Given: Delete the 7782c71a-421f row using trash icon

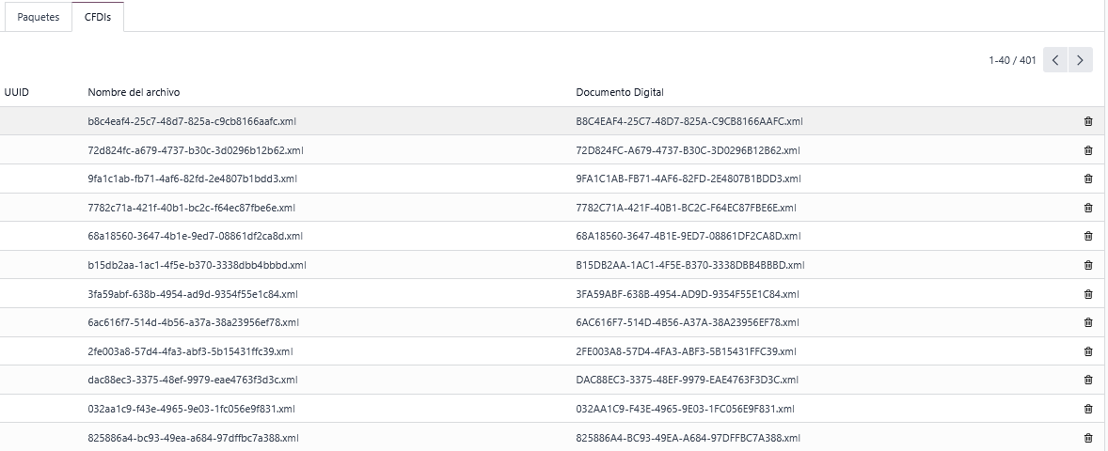Looking at the screenshot, I should click(1088, 208).
